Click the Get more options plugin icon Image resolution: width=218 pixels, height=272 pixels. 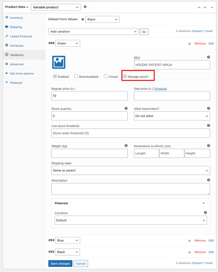click(7, 73)
